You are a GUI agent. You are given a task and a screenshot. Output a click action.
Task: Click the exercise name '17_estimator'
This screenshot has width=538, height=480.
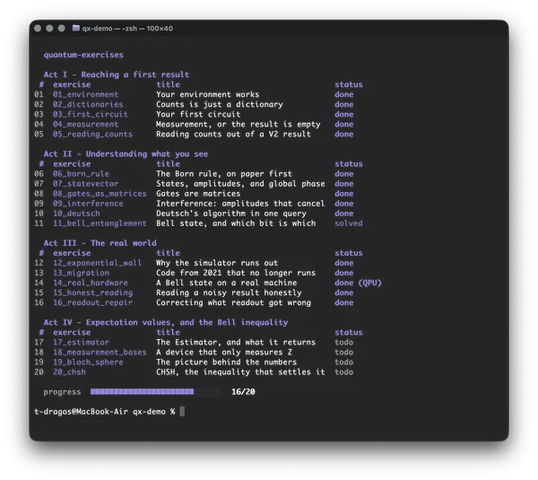click(x=81, y=343)
